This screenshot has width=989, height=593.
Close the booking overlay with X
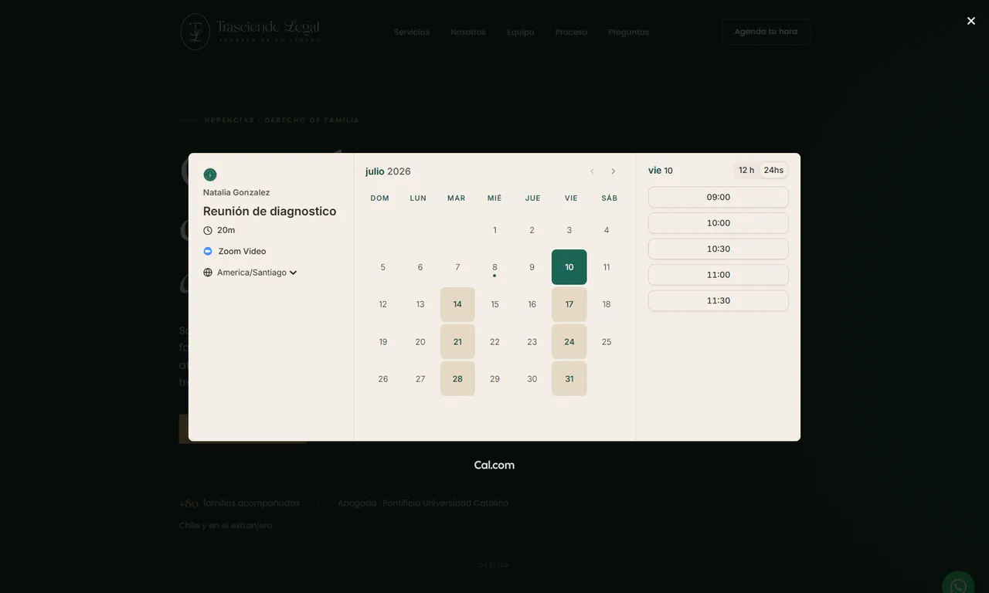(x=971, y=21)
